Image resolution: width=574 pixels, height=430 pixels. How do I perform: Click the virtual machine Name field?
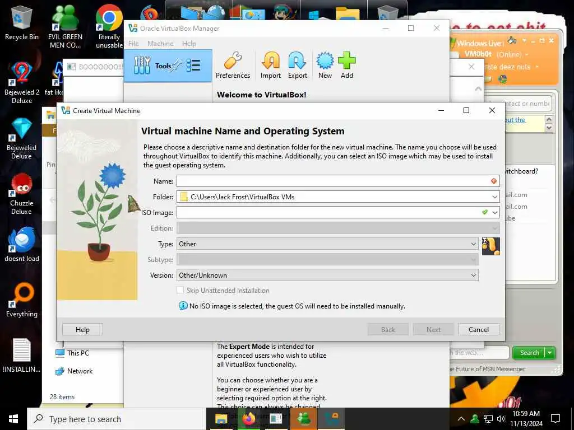[x=338, y=181]
